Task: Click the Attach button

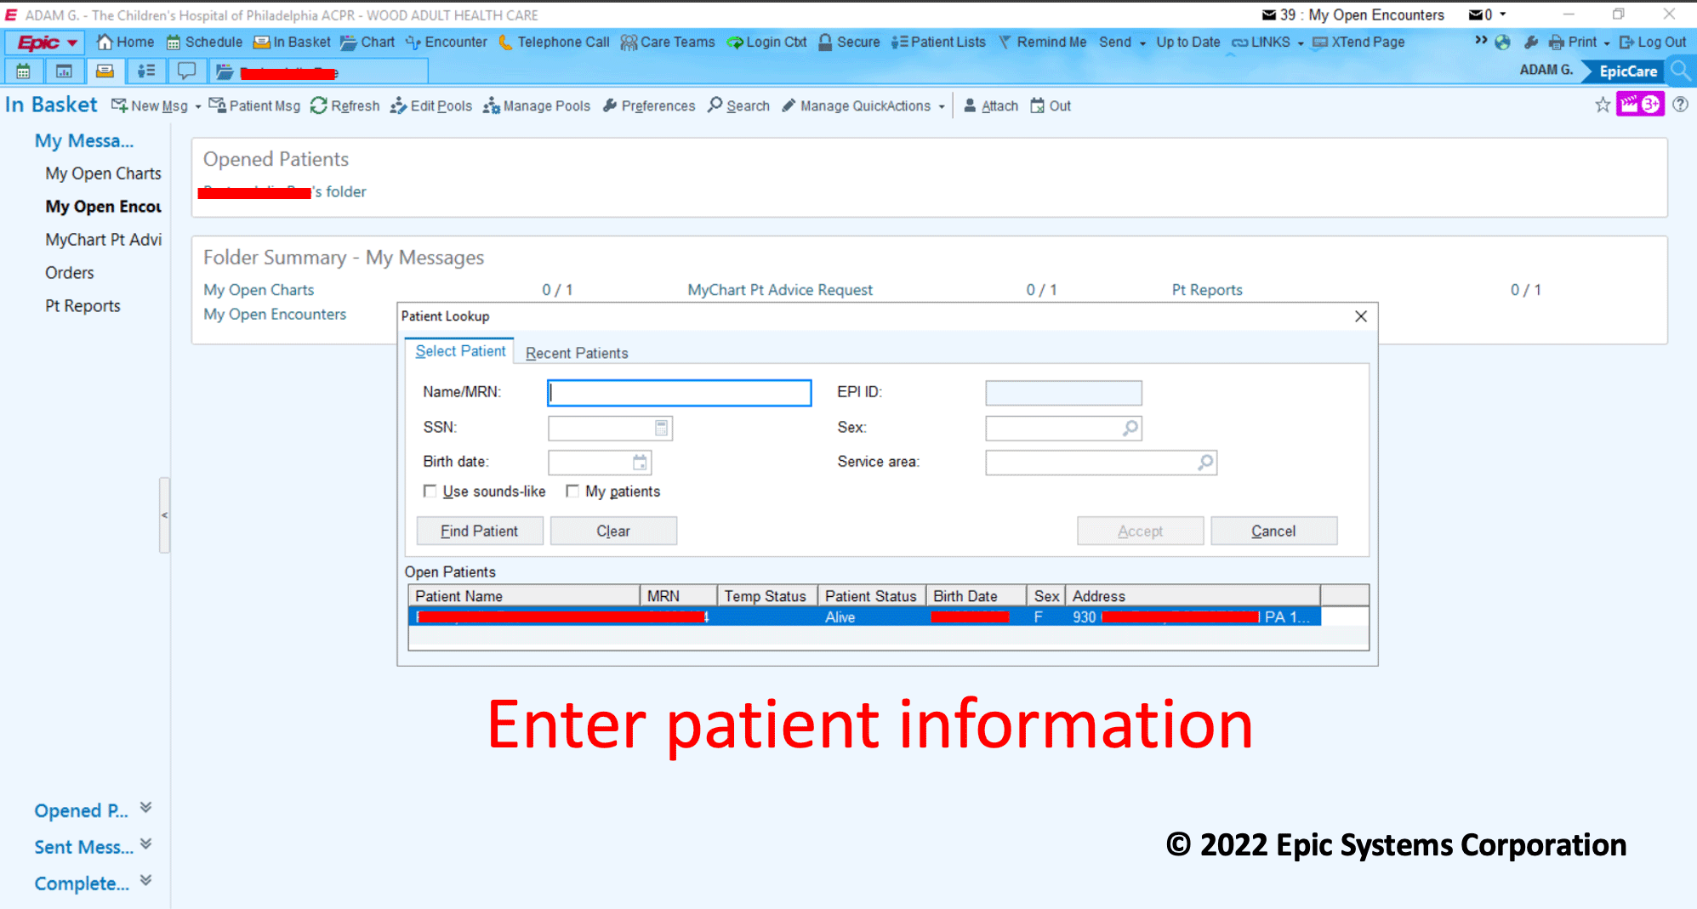Action: [991, 106]
